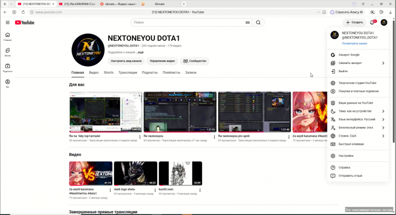The height and width of the screenshot is (215, 396).
Task: Open Аккаунт Google entry
Action: click(358, 55)
